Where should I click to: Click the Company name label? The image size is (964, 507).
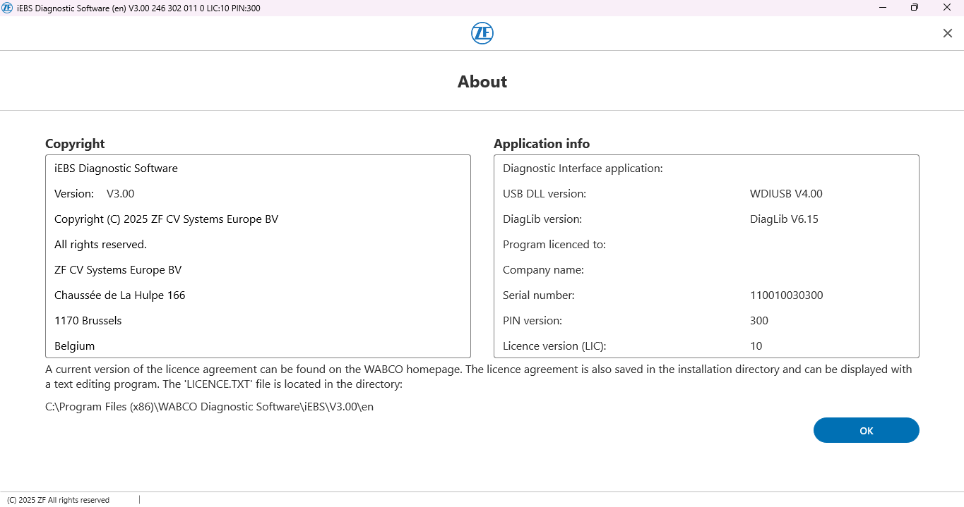pos(543,270)
